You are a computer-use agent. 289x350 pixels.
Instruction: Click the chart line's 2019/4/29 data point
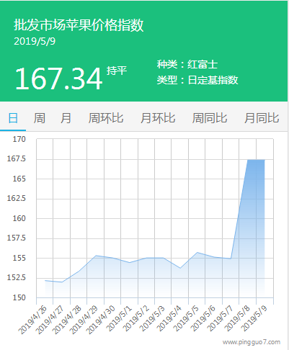[96, 256]
